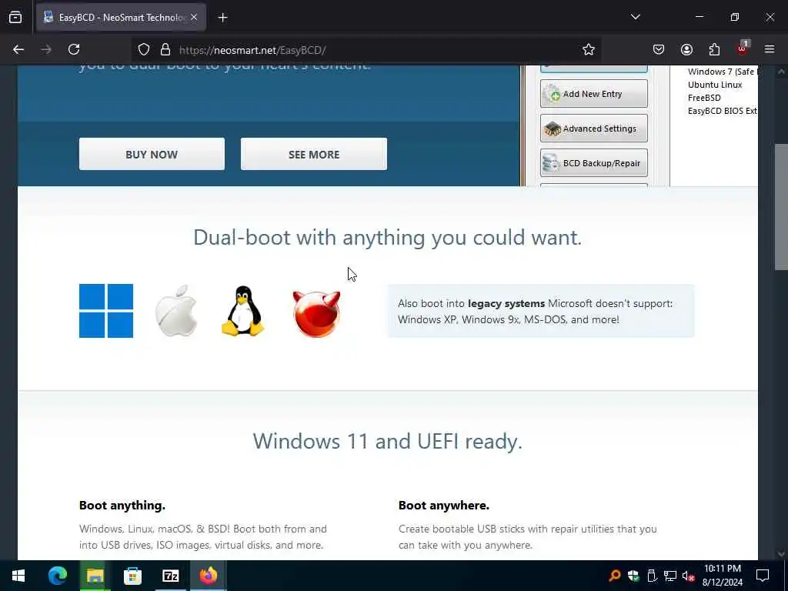Open the Firefox account icon
This screenshot has width=788, height=591.
tap(686, 49)
